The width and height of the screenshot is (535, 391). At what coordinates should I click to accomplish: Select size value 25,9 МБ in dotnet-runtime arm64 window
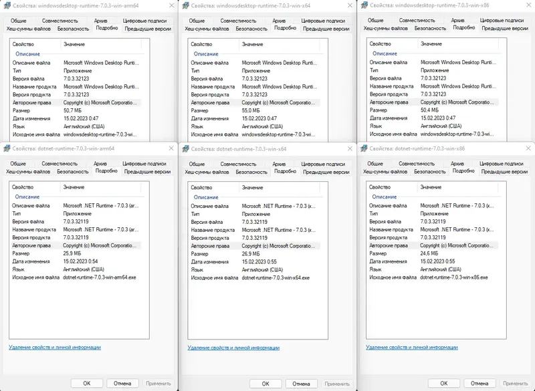(x=72, y=253)
